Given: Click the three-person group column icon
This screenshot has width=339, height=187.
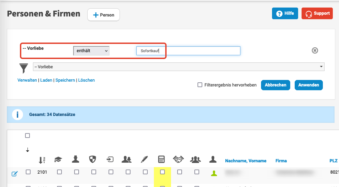Looking at the screenshot, I should click(x=195, y=160).
